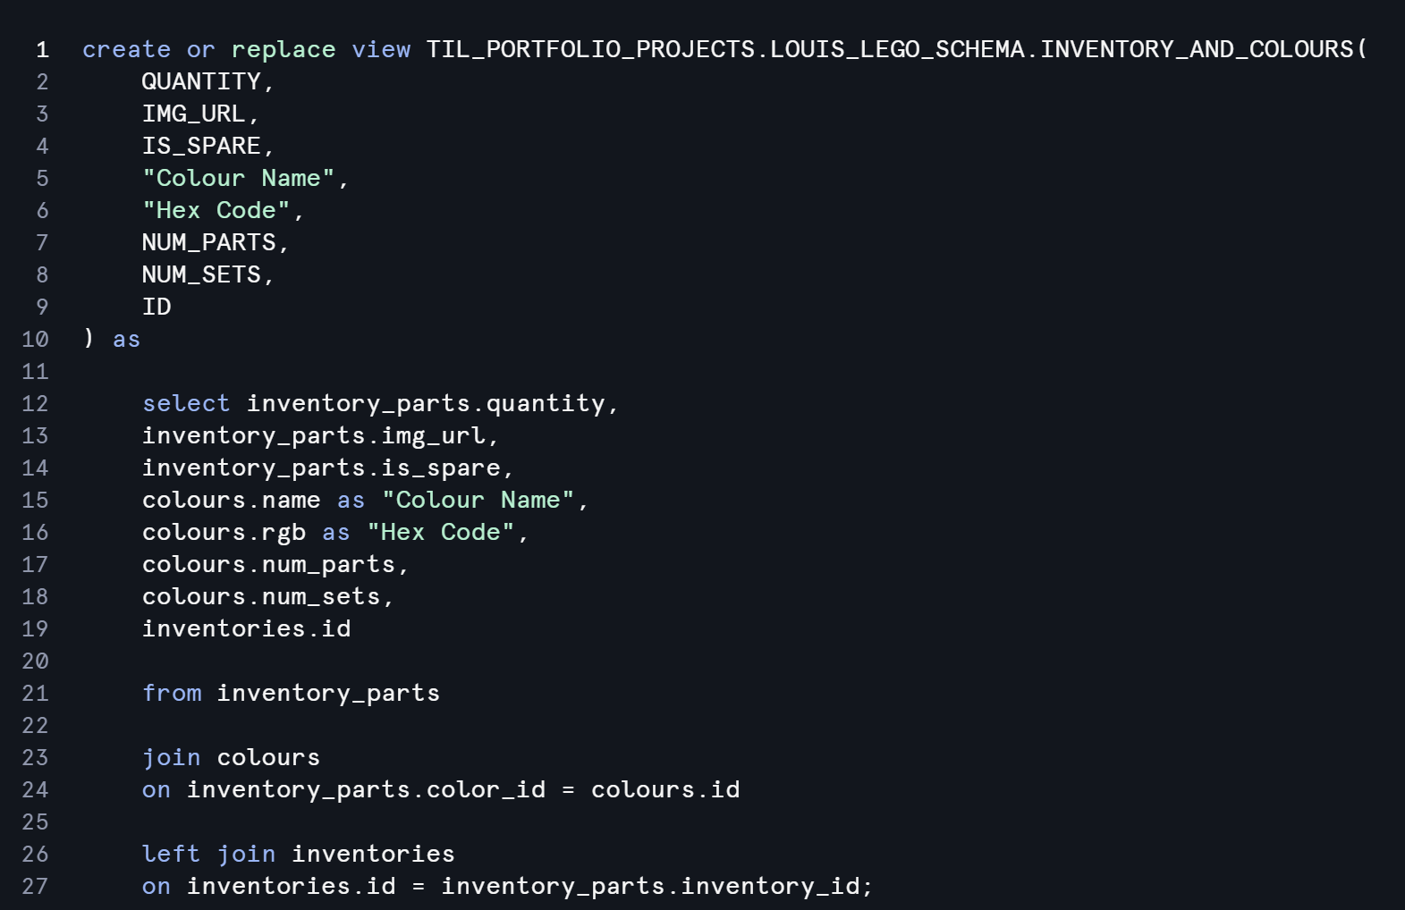The height and width of the screenshot is (910, 1405).
Task: Click the 'as' keyword on line 10
Action: click(x=127, y=340)
